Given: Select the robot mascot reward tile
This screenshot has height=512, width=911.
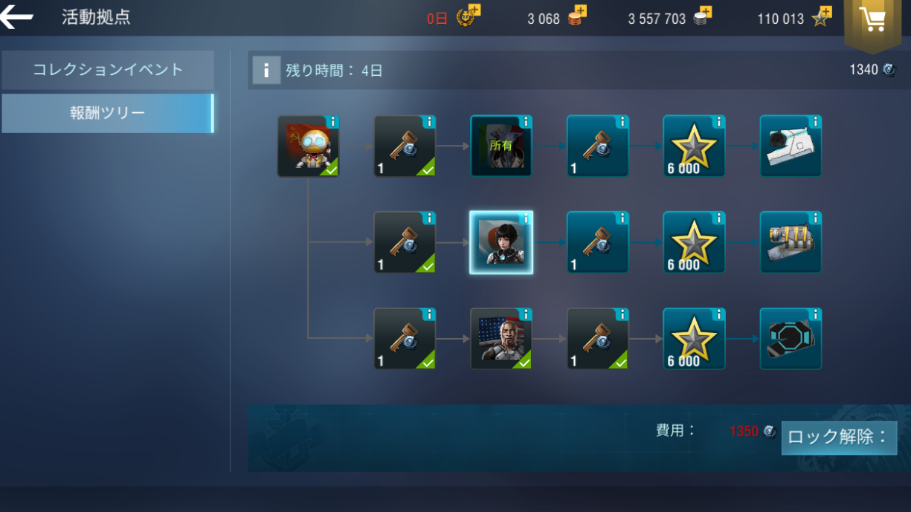Looking at the screenshot, I should coord(309,146).
